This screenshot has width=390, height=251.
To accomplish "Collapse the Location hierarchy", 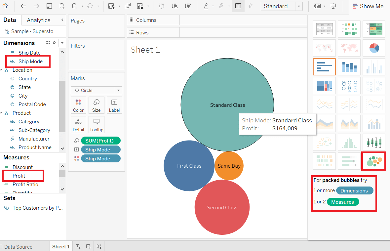I will click(x=1, y=70).
